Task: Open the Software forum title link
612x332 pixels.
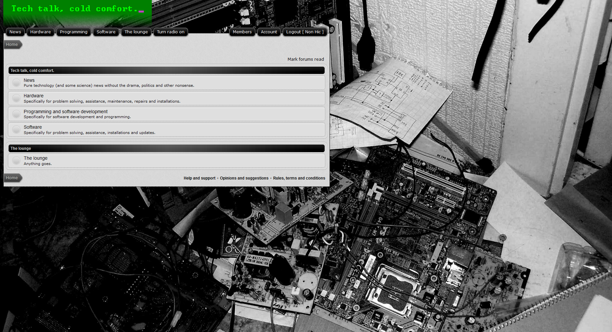Action: click(x=33, y=127)
